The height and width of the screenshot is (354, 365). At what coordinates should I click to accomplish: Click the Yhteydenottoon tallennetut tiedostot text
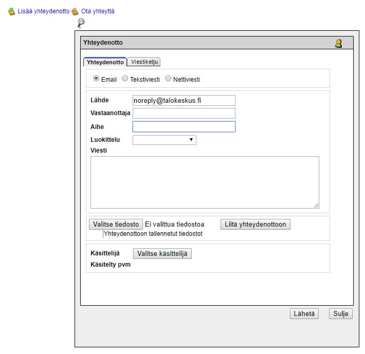click(x=153, y=234)
